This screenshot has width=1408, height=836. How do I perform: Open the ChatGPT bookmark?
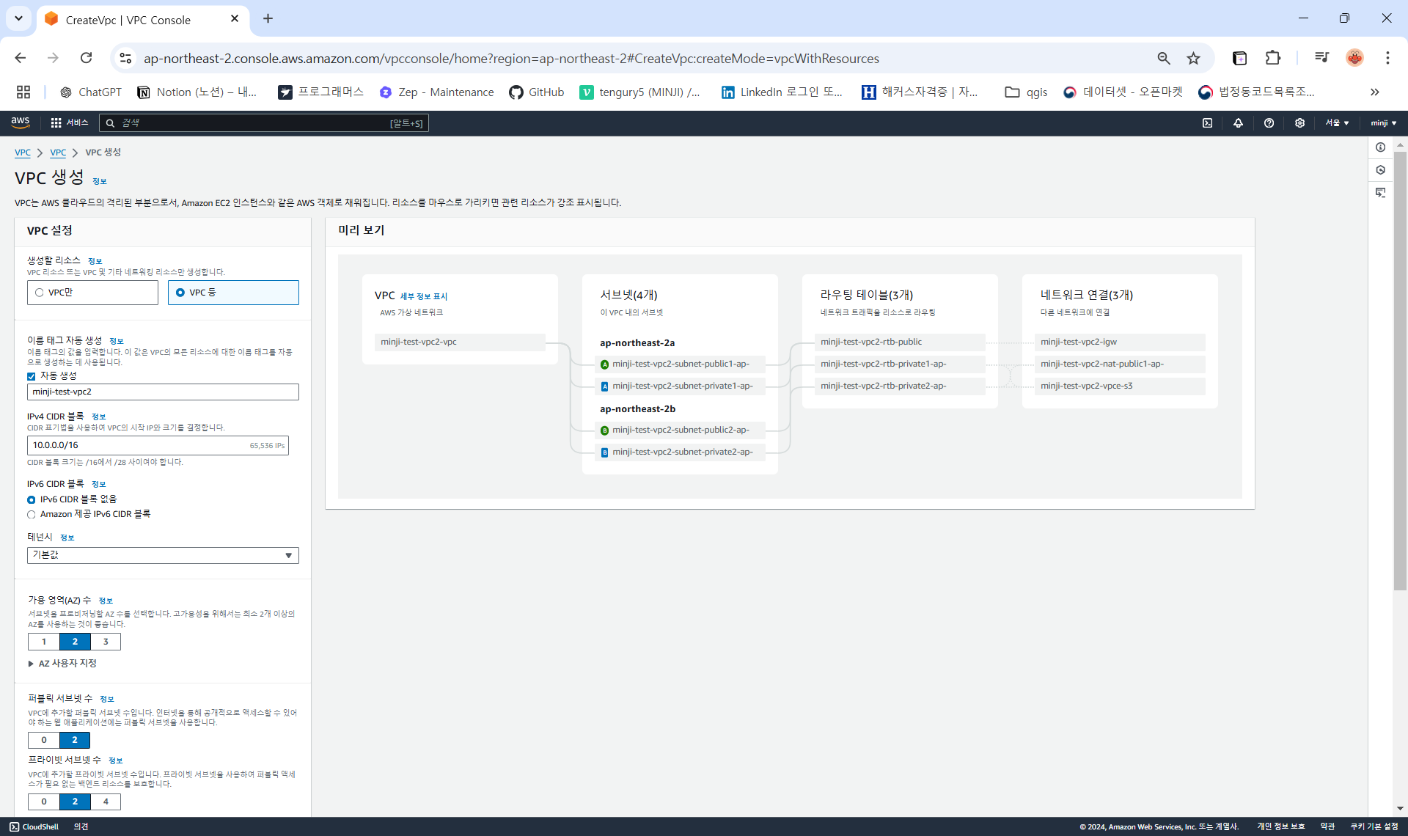(x=91, y=92)
